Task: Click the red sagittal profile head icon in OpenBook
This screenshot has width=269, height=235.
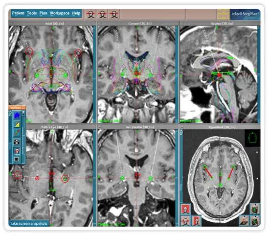Action: 196,221
